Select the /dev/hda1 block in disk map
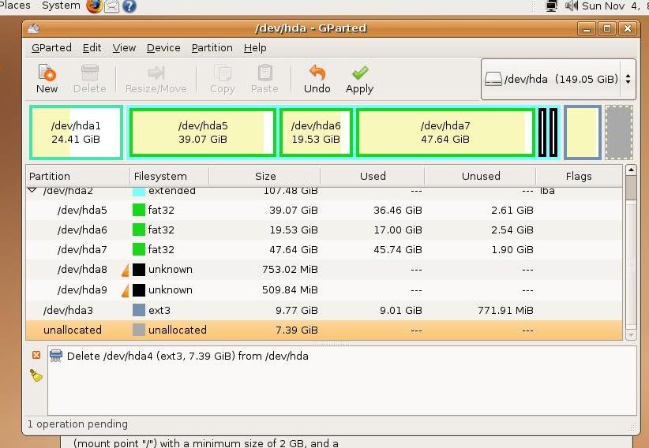 click(76, 133)
